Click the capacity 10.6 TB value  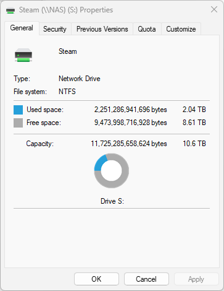[x=194, y=144]
